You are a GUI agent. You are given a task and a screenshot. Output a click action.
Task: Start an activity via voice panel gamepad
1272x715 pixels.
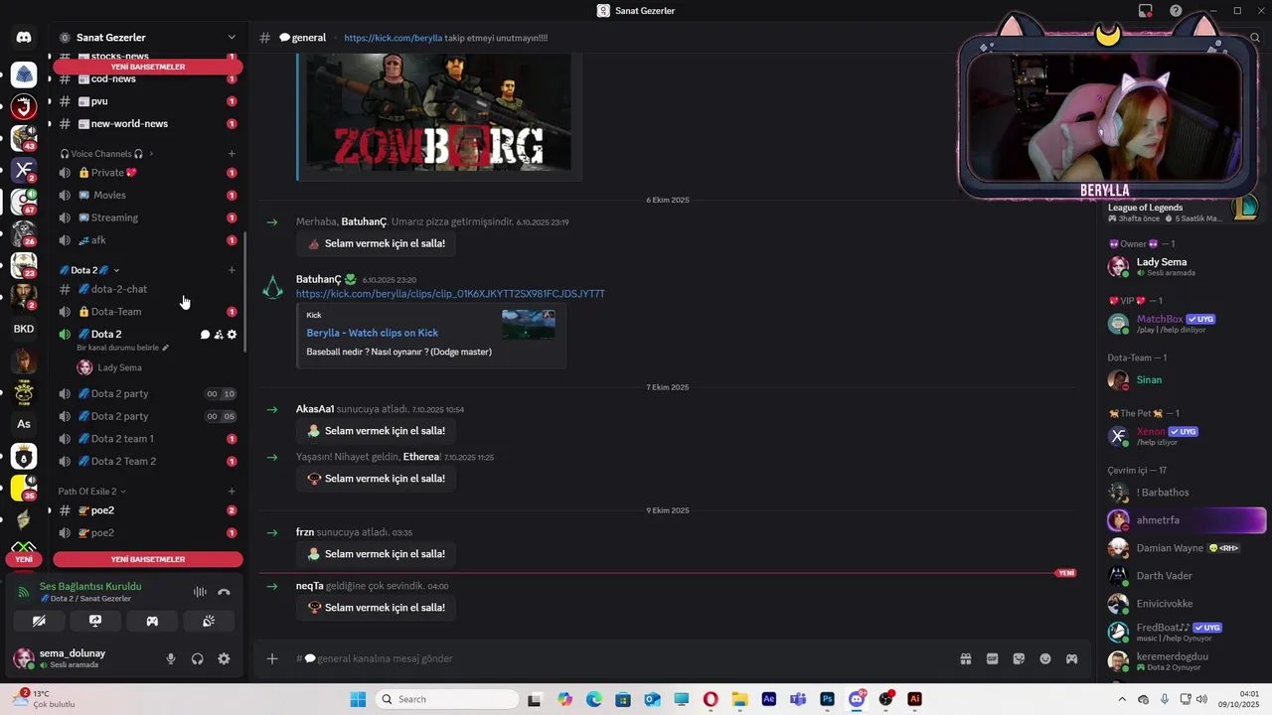pyautogui.click(x=152, y=621)
